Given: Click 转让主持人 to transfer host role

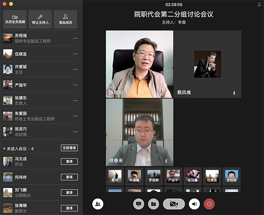Looking at the screenshot, I should click(x=40, y=19).
